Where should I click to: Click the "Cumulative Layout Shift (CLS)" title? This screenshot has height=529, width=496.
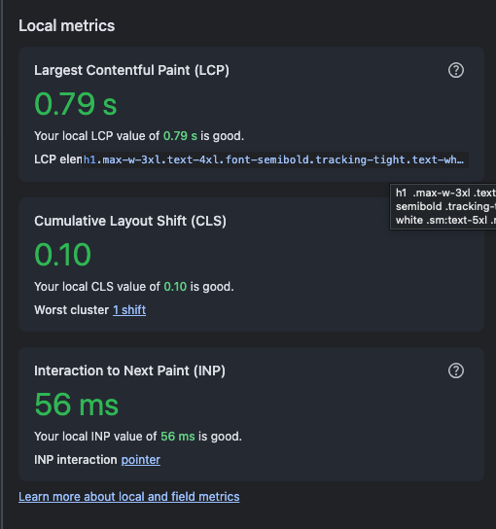pos(130,221)
